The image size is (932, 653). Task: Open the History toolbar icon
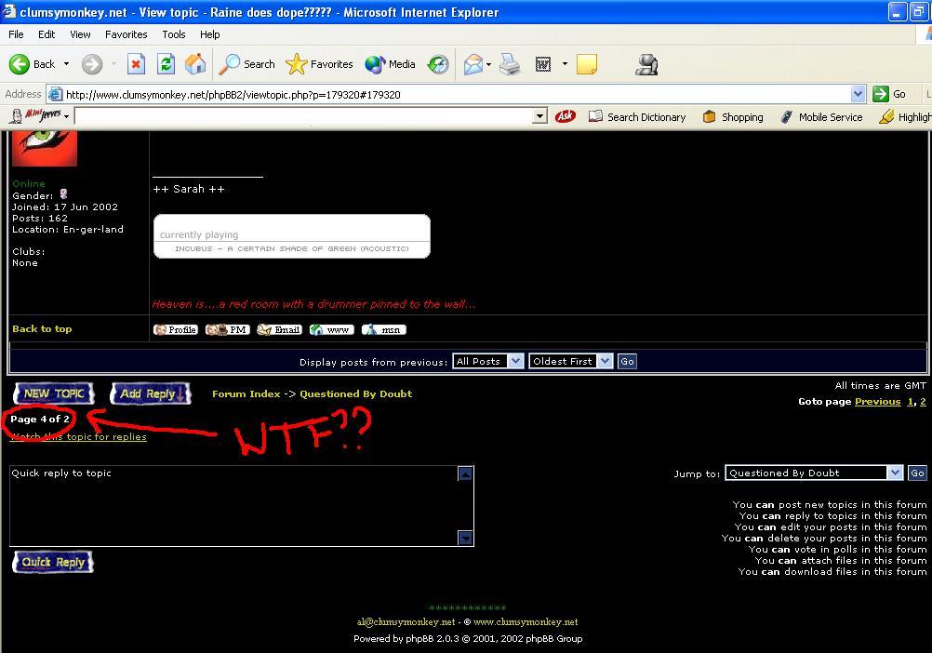438,64
